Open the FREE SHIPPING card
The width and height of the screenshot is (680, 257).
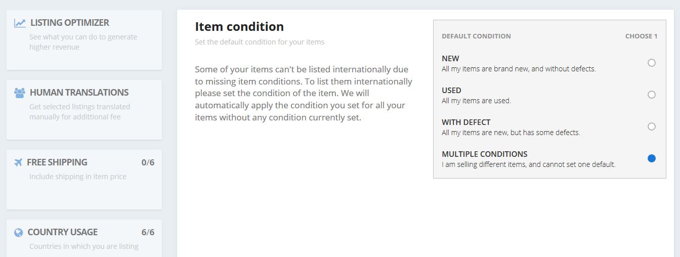click(x=84, y=180)
